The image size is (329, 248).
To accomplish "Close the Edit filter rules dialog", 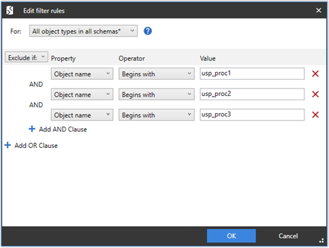I will pos(319,10).
